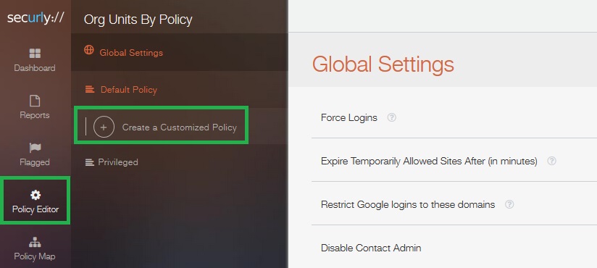Image resolution: width=597 pixels, height=268 pixels.
Task: Click the Securly logo
Action: [x=36, y=18]
